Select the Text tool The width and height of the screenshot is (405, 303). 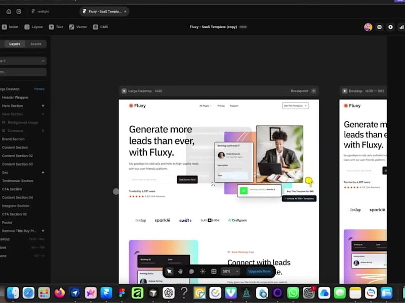[x=56, y=27]
